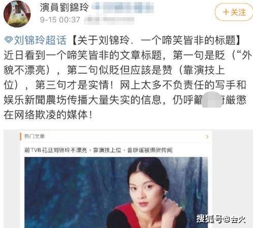Click the 9-15 00:37 timestamp
The height and width of the screenshot is (228, 253).
(60, 20)
